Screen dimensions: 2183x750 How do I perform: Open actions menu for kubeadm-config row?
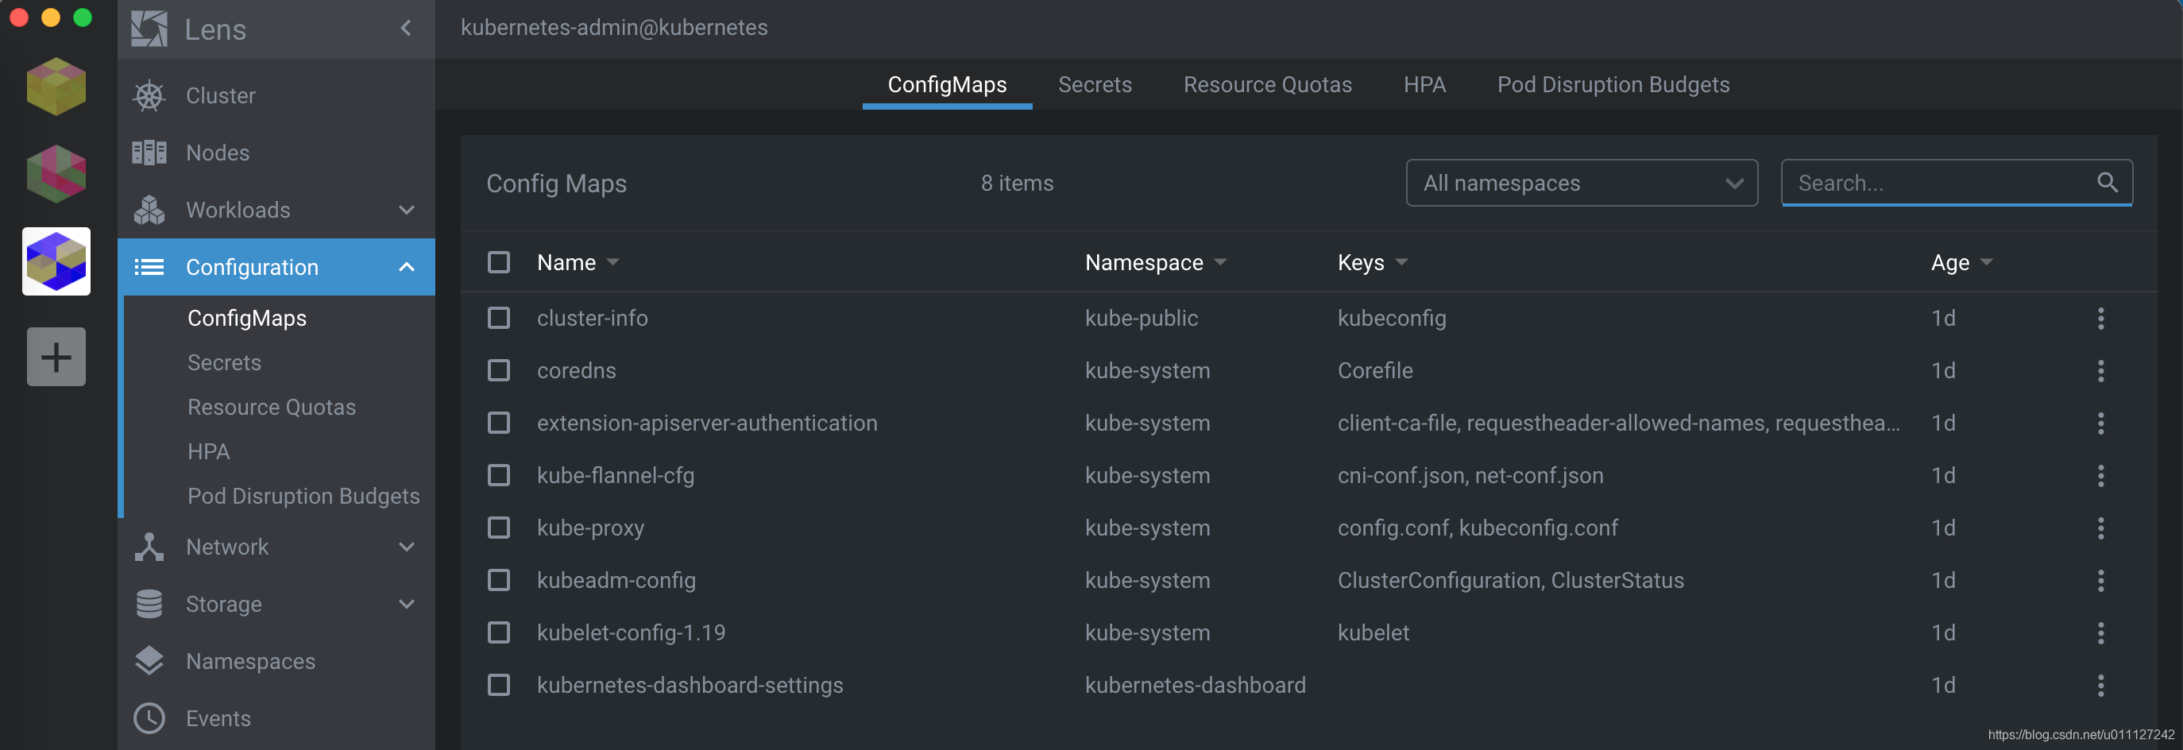(x=2101, y=581)
